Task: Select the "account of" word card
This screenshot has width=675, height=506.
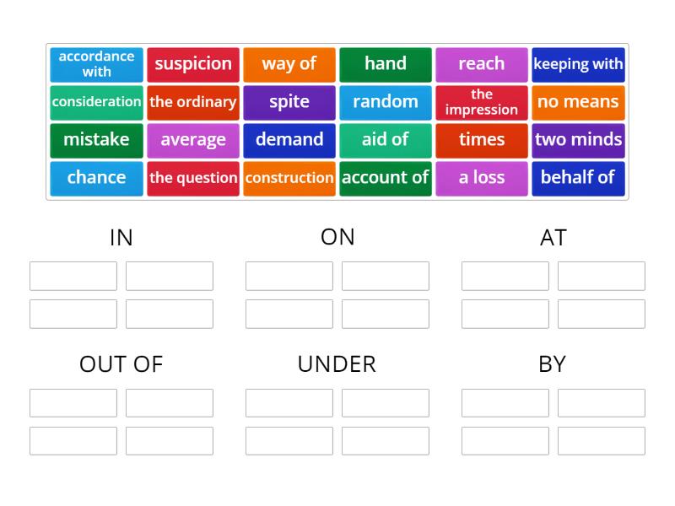Action: (x=385, y=178)
